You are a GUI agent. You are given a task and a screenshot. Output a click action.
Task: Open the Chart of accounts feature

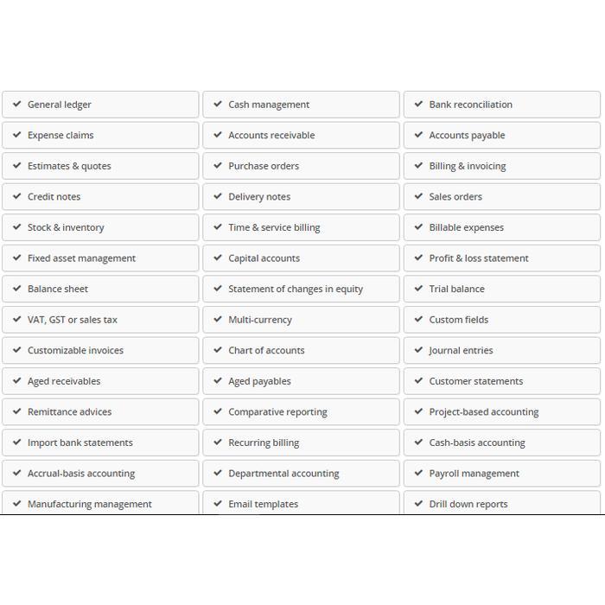pos(301,350)
